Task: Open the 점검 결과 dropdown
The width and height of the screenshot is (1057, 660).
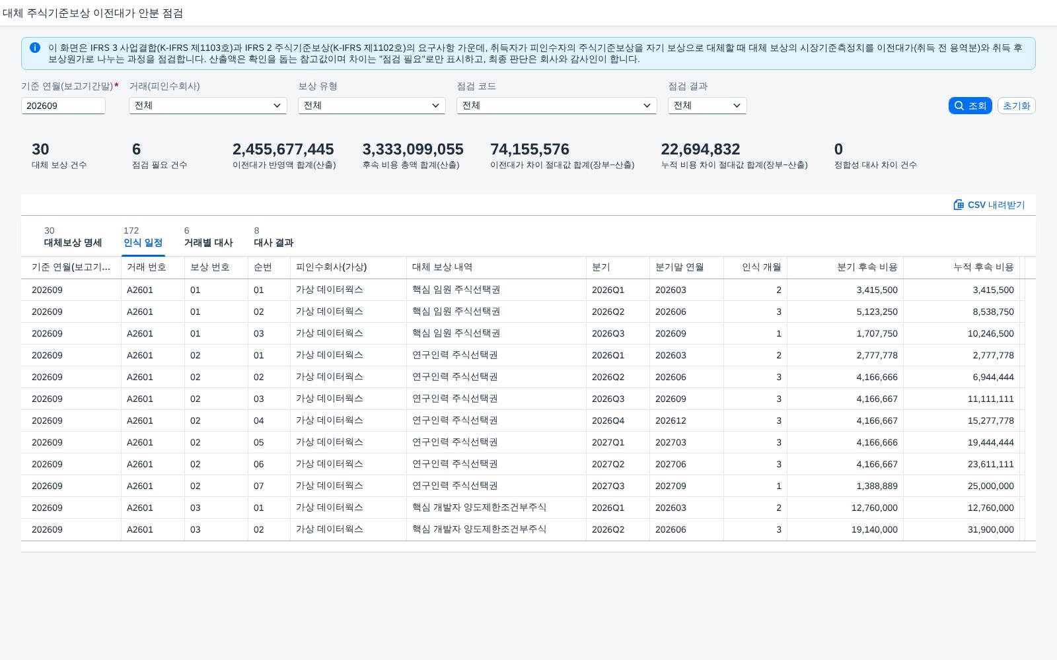Action: click(x=708, y=106)
